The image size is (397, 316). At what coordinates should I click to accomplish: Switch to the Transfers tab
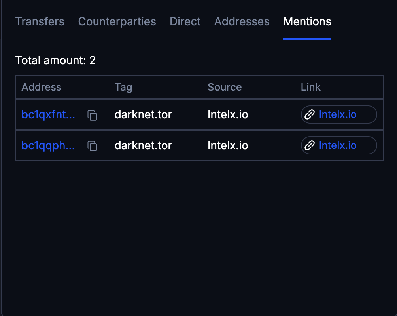click(40, 22)
